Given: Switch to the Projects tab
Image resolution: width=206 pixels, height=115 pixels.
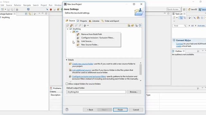Looking at the screenshot, I should tap(82, 21).
